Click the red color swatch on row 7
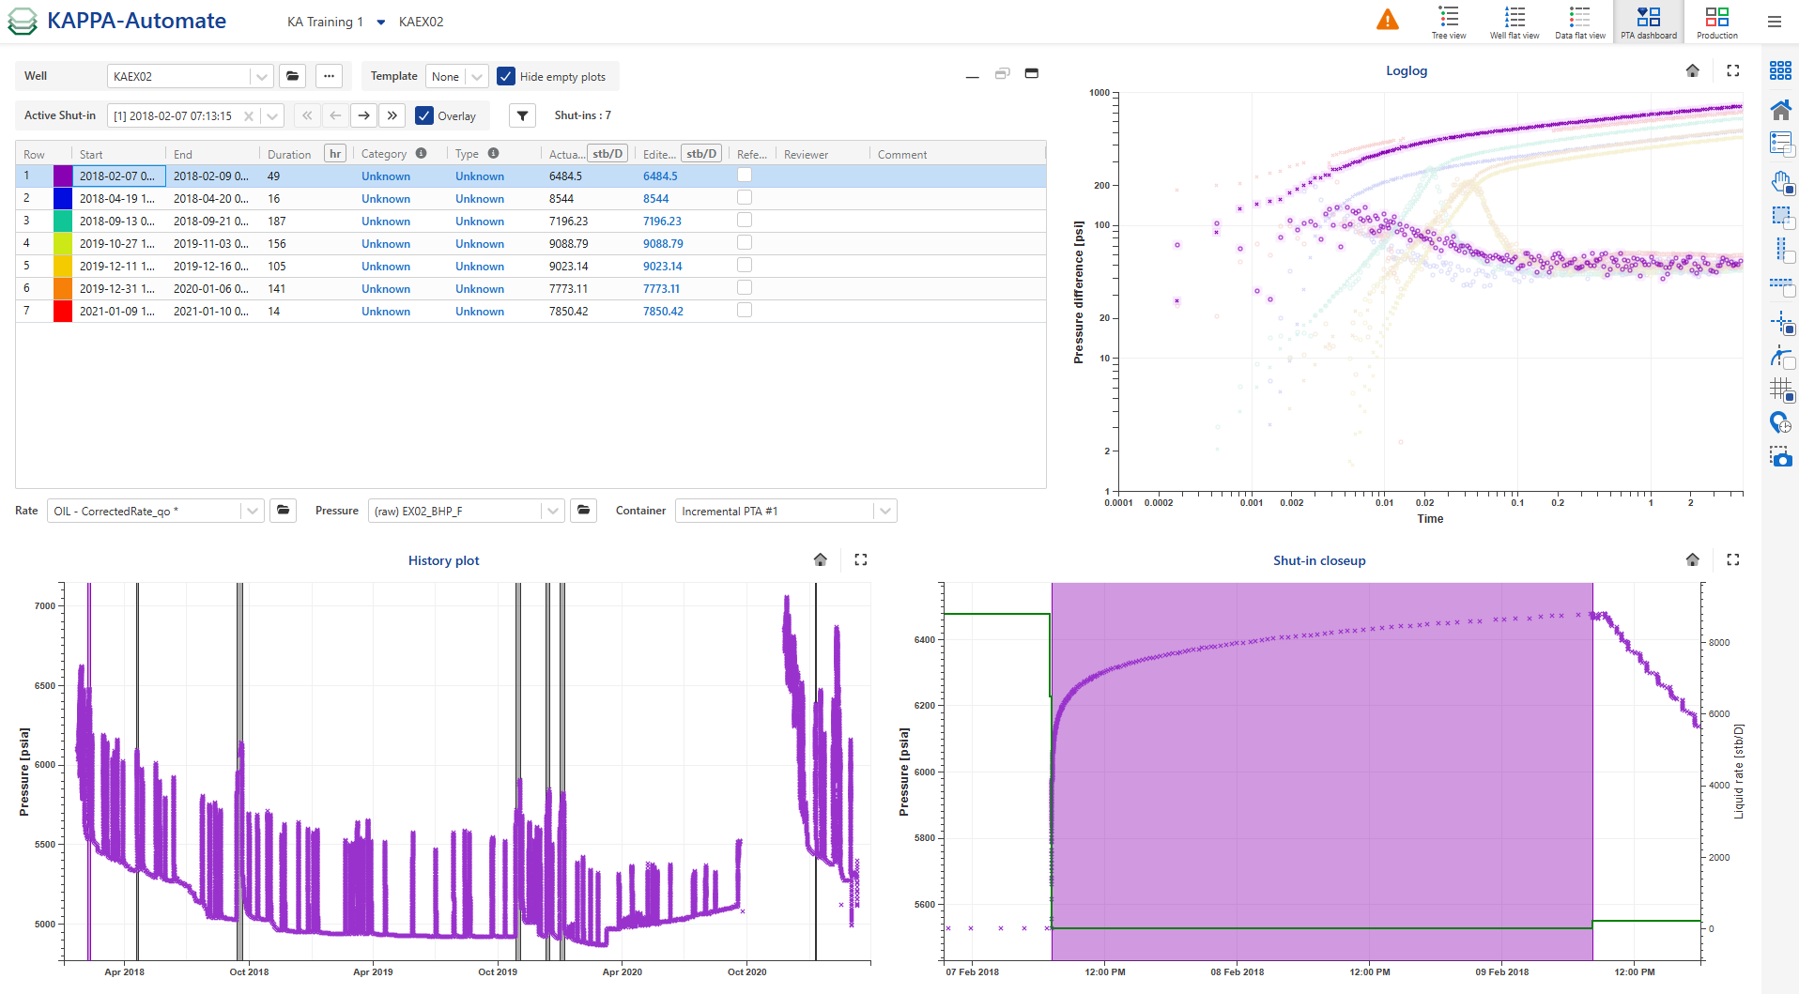The width and height of the screenshot is (1799, 994). pyautogui.click(x=62, y=311)
